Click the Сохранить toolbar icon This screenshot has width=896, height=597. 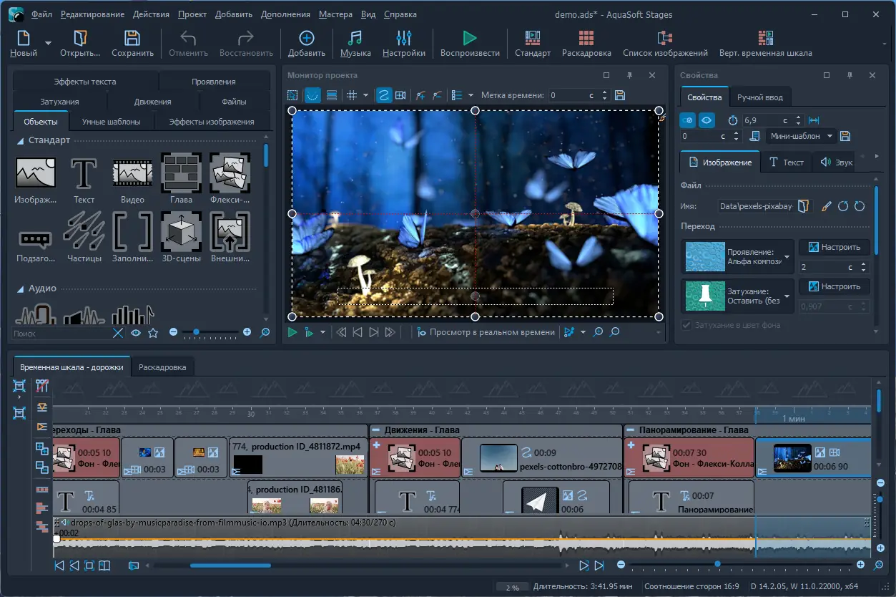pyautogui.click(x=132, y=39)
